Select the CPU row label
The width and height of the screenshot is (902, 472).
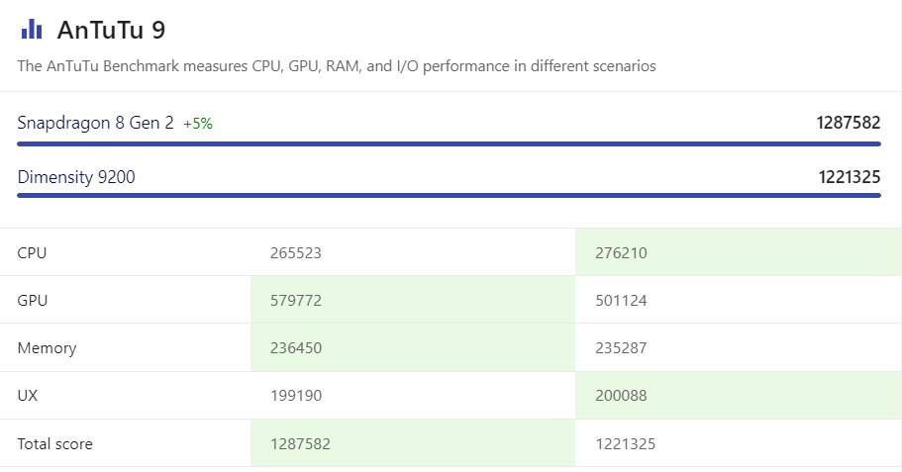point(32,252)
